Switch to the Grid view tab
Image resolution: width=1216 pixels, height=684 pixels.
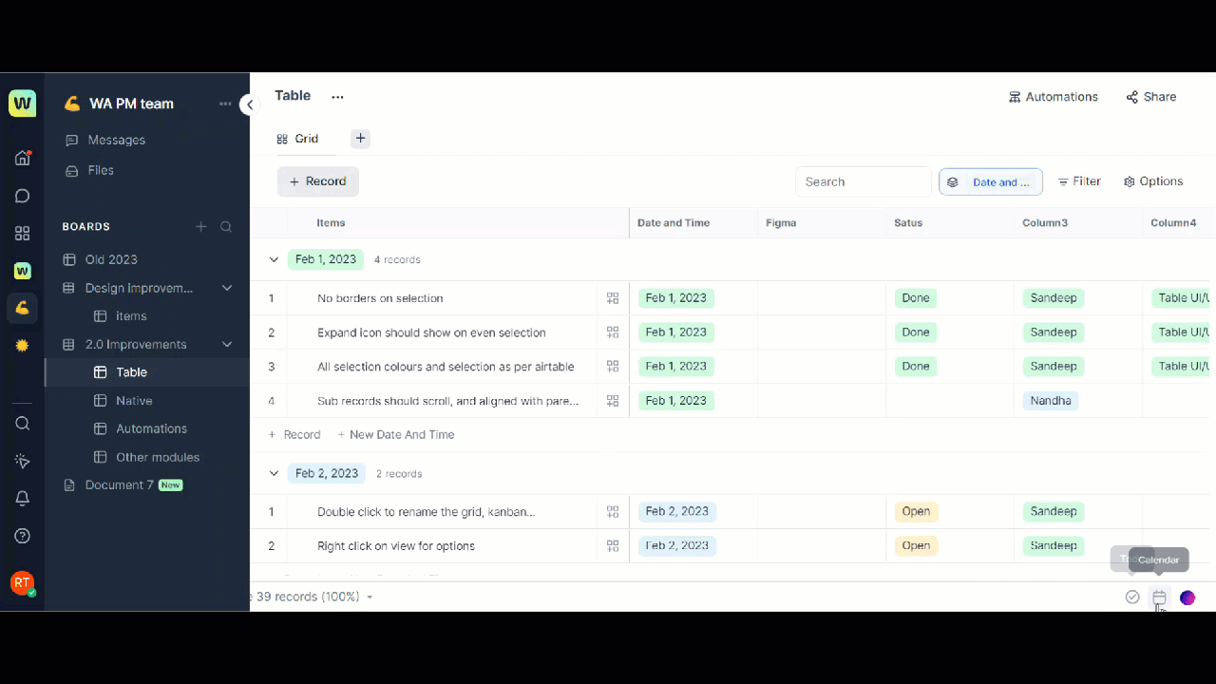coord(298,139)
